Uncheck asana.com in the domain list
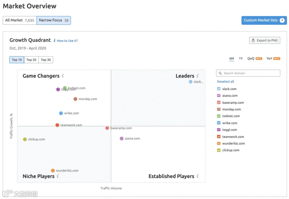This screenshot has height=199, width=289. pyautogui.click(x=219, y=96)
